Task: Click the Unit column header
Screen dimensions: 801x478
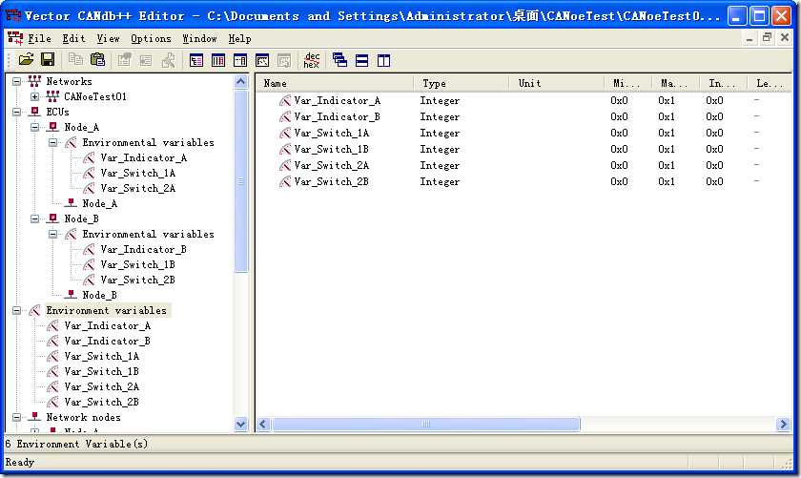Action: [557, 83]
